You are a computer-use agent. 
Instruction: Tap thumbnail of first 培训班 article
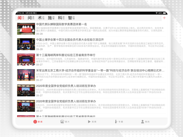(26, 90)
